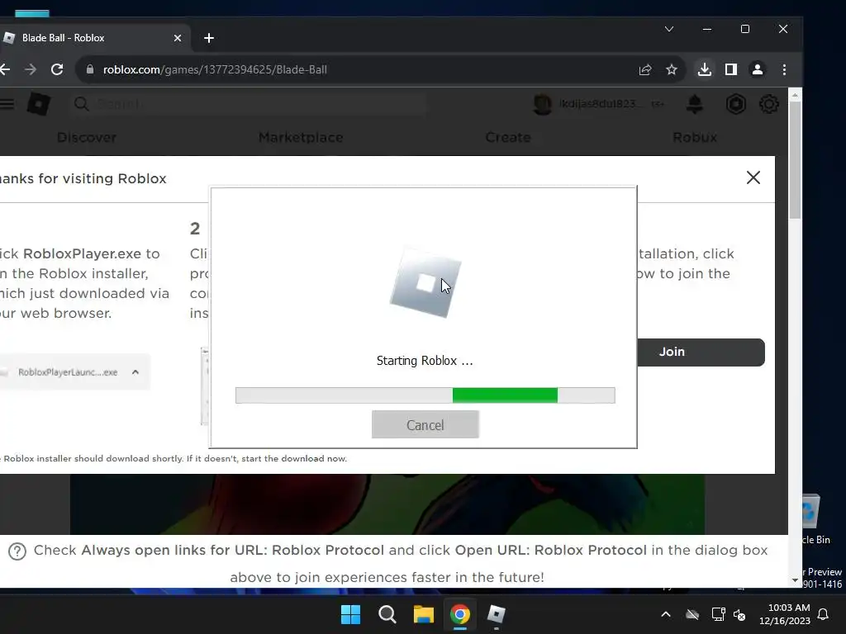Click OneDrive cloud tray icon
Image resolution: width=846 pixels, height=634 pixels.
click(692, 614)
